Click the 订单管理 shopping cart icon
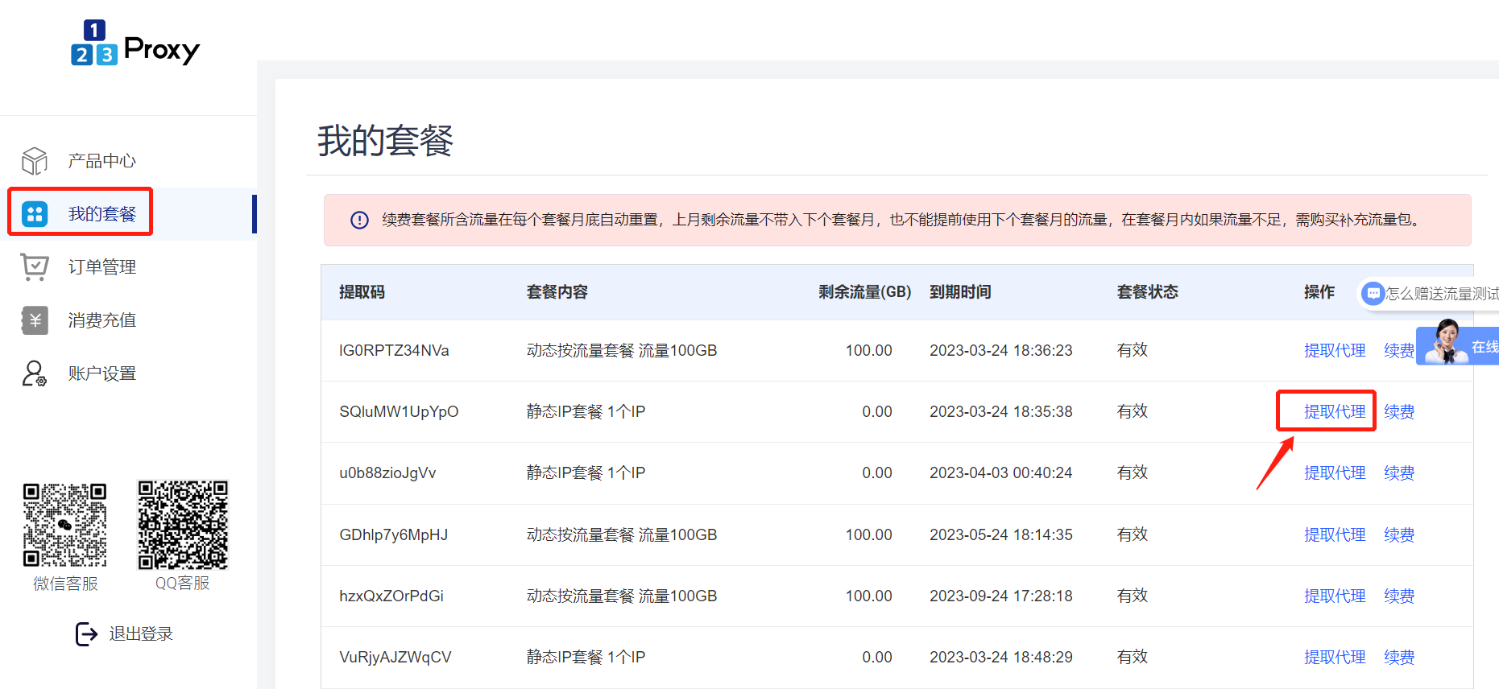This screenshot has height=689, width=1499. click(35, 267)
